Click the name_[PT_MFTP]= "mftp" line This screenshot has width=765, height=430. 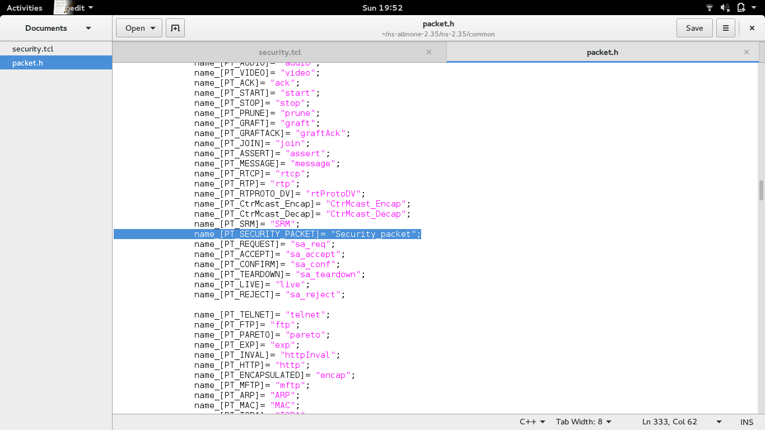pyautogui.click(x=252, y=385)
